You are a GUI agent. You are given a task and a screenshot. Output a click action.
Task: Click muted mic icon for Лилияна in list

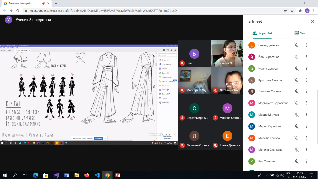[x=296, y=91]
